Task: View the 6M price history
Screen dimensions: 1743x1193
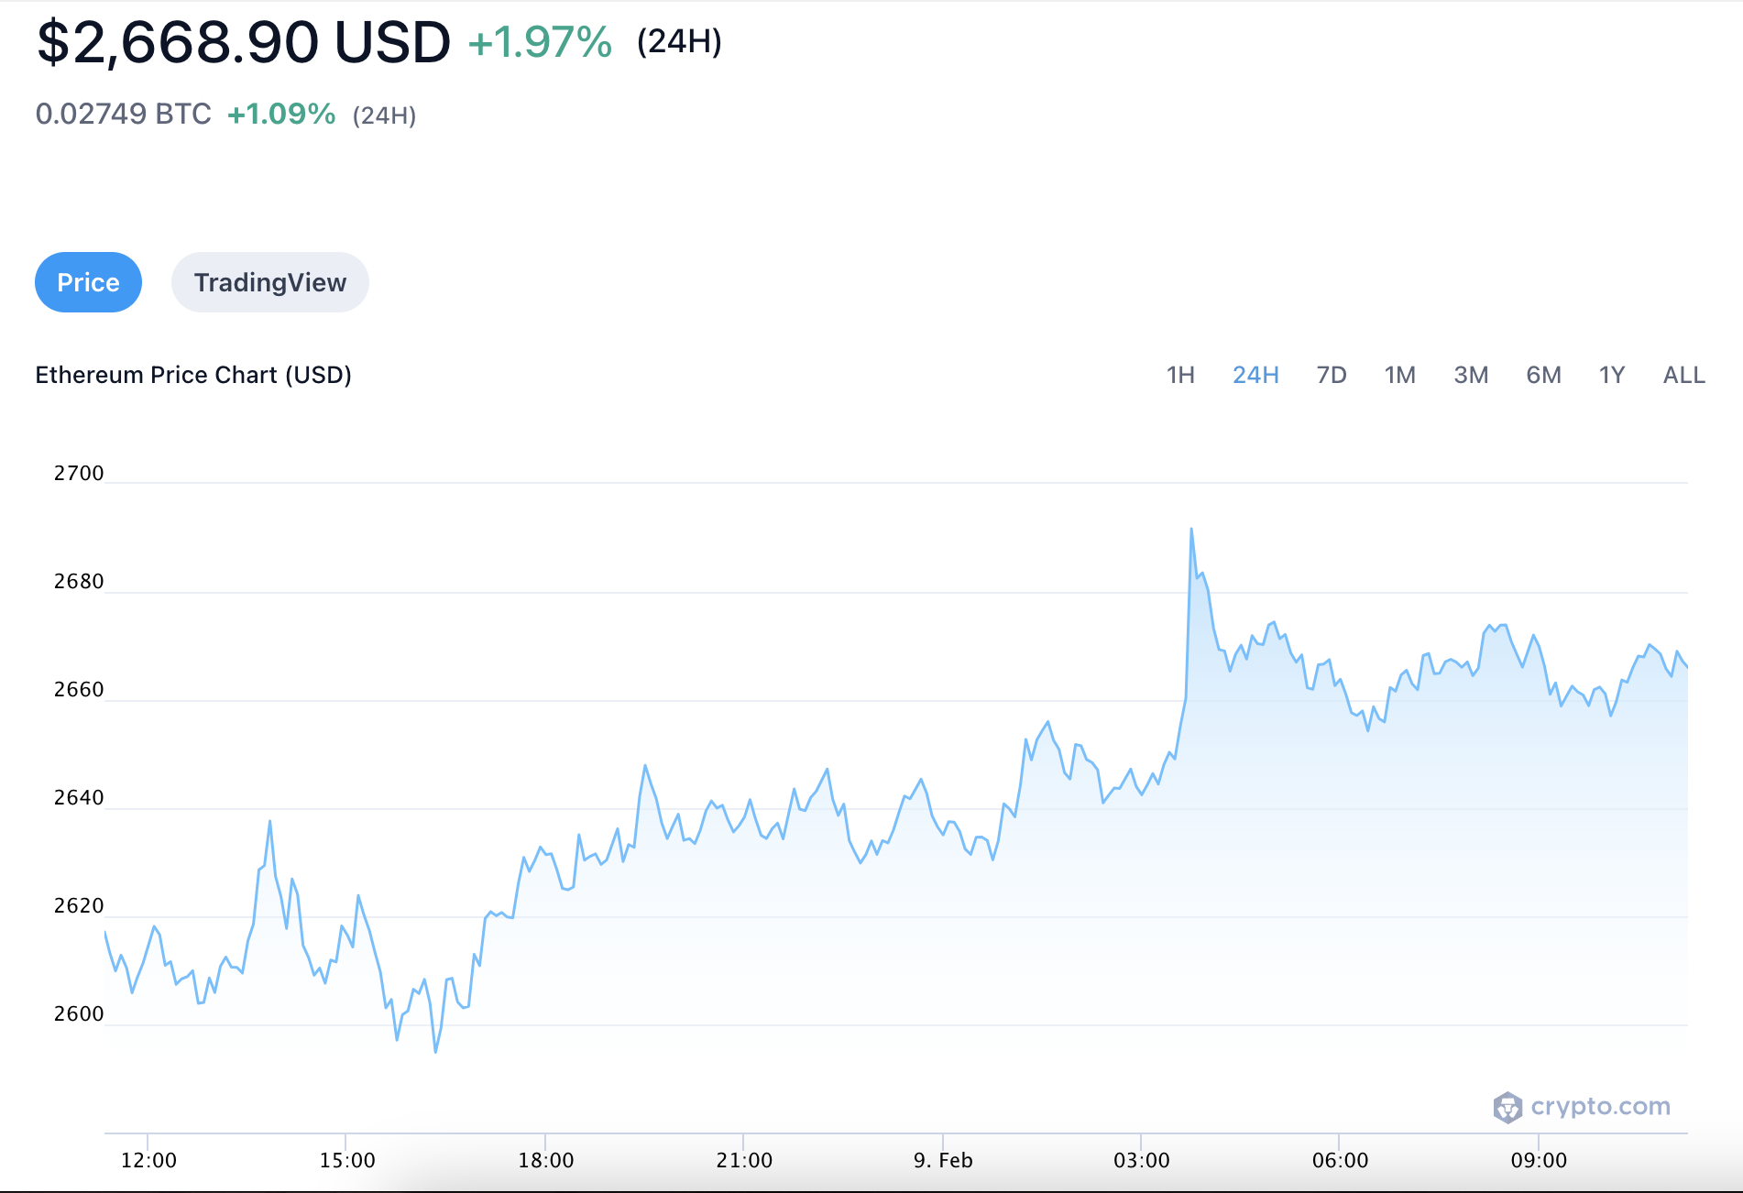Action: (1543, 375)
